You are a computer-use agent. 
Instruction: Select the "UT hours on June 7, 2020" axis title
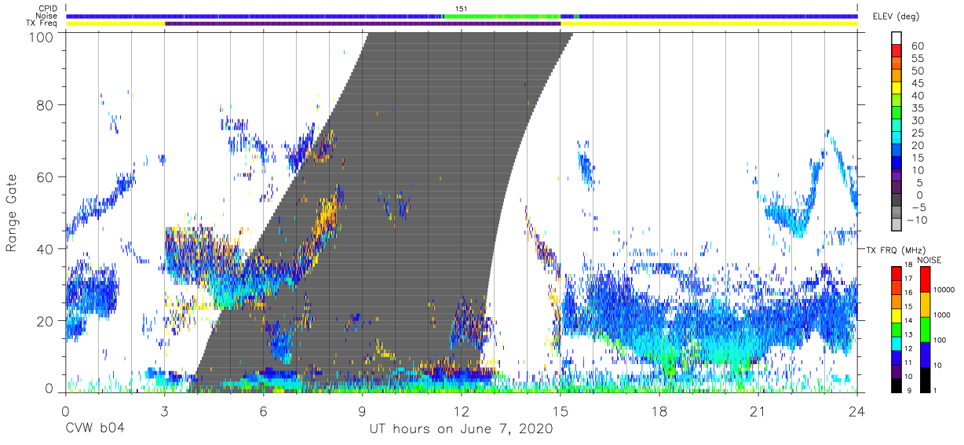tap(462, 429)
